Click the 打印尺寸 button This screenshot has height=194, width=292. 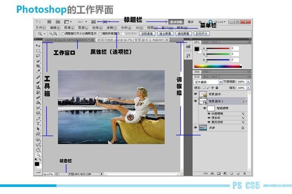(x=202, y=34)
